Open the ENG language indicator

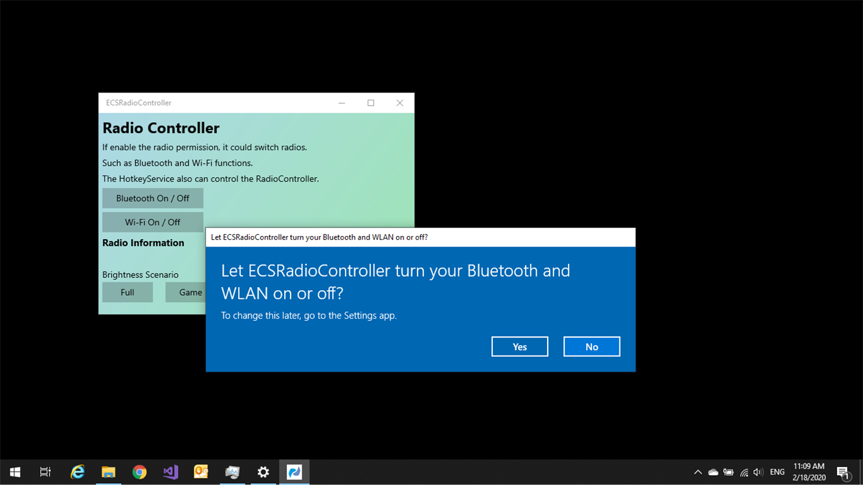777,471
